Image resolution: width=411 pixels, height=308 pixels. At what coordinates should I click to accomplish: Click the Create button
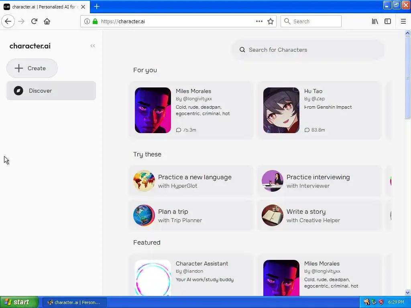click(x=32, y=68)
